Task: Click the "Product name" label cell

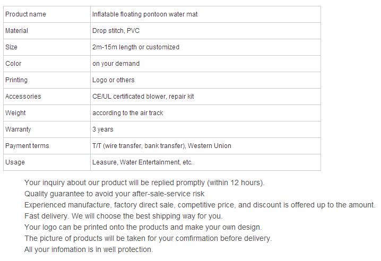Action: (x=25, y=14)
